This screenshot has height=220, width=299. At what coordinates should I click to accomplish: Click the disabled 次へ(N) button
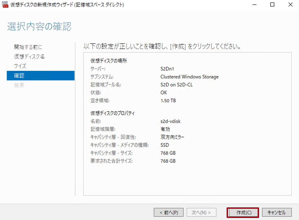[202, 212]
